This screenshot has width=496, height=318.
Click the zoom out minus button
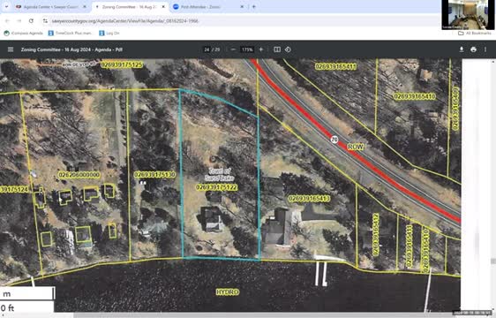point(233,49)
